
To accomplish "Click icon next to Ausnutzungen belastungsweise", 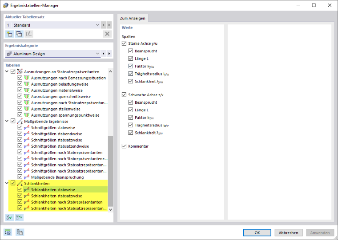I will [27, 84].
